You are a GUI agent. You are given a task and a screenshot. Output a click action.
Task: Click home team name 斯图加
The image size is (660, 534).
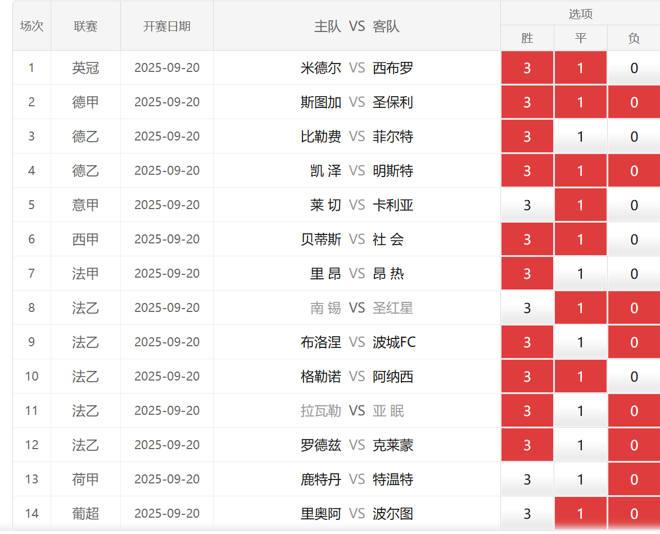321,102
